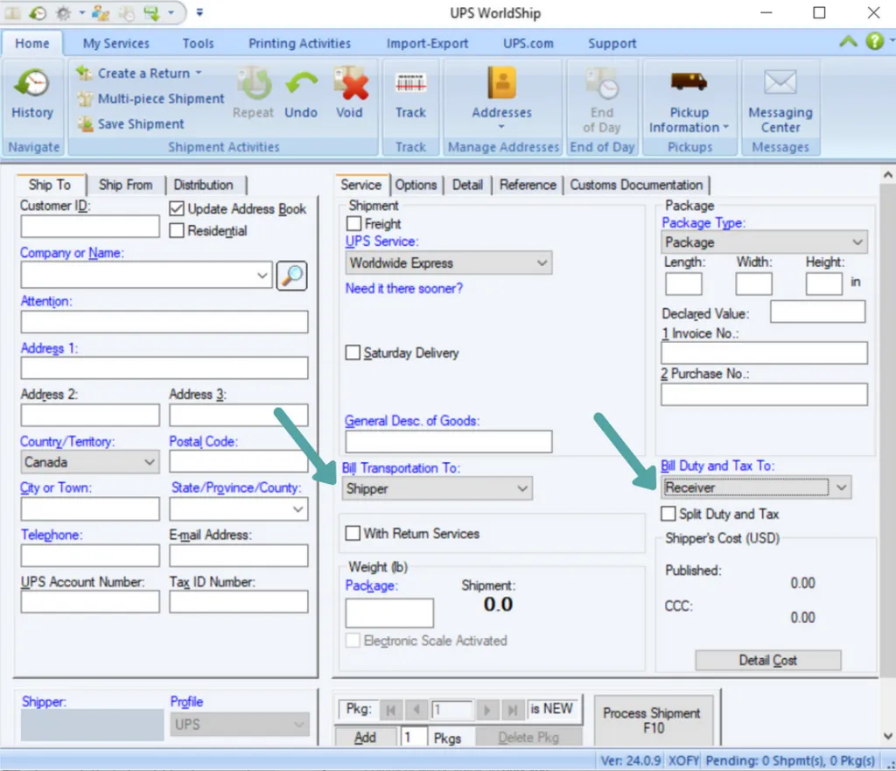Check the Split Duty and Tax box
The height and width of the screenshot is (771, 896).
click(x=669, y=514)
